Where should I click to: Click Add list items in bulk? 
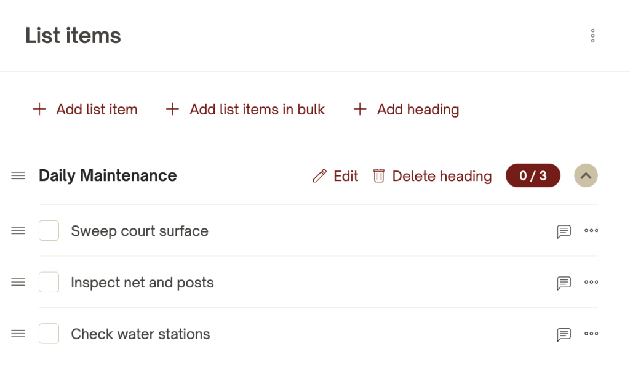pyautogui.click(x=245, y=110)
